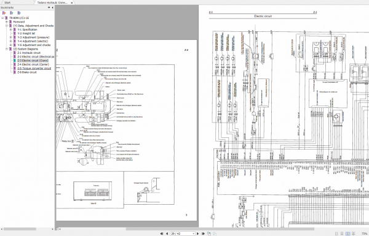Click the document horizontal scrollbar thumb
The height and width of the screenshot is (236, 369).
click(220, 229)
